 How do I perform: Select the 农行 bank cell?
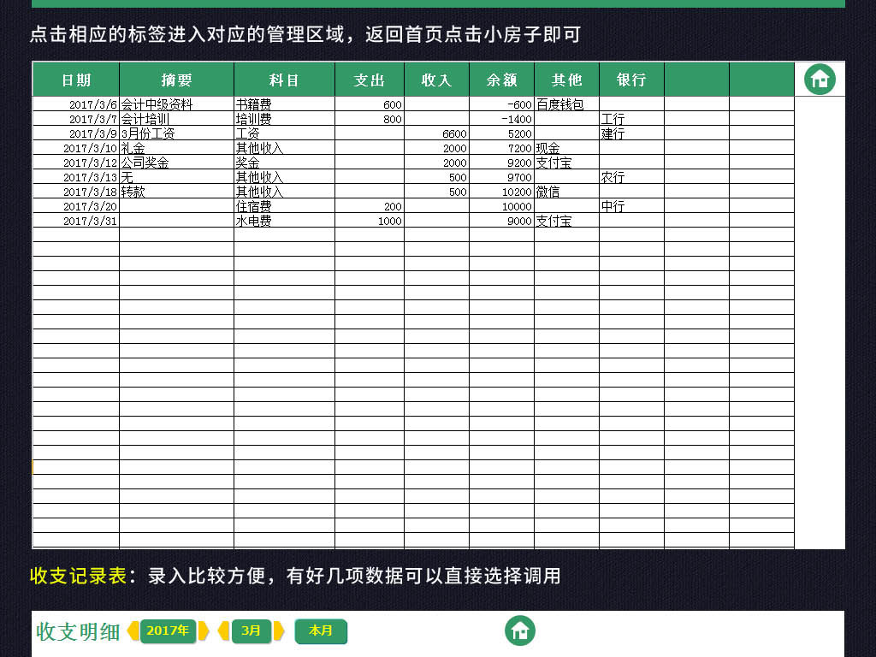(631, 177)
